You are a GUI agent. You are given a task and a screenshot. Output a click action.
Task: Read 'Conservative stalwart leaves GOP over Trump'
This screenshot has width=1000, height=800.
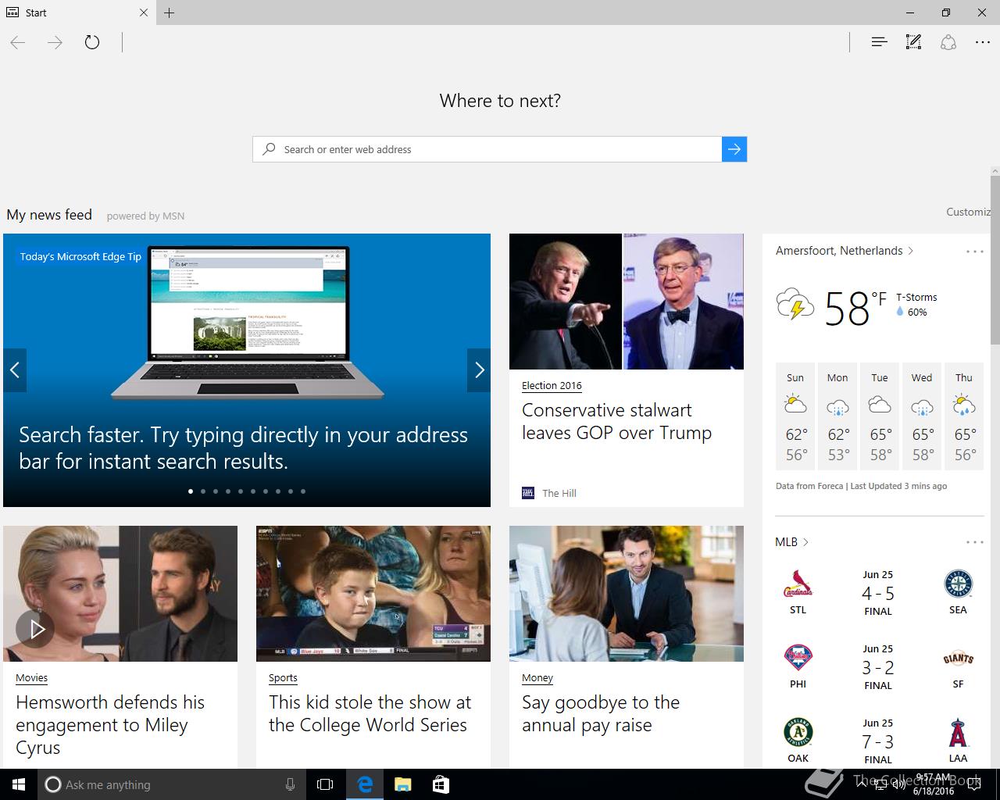pyautogui.click(x=616, y=421)
